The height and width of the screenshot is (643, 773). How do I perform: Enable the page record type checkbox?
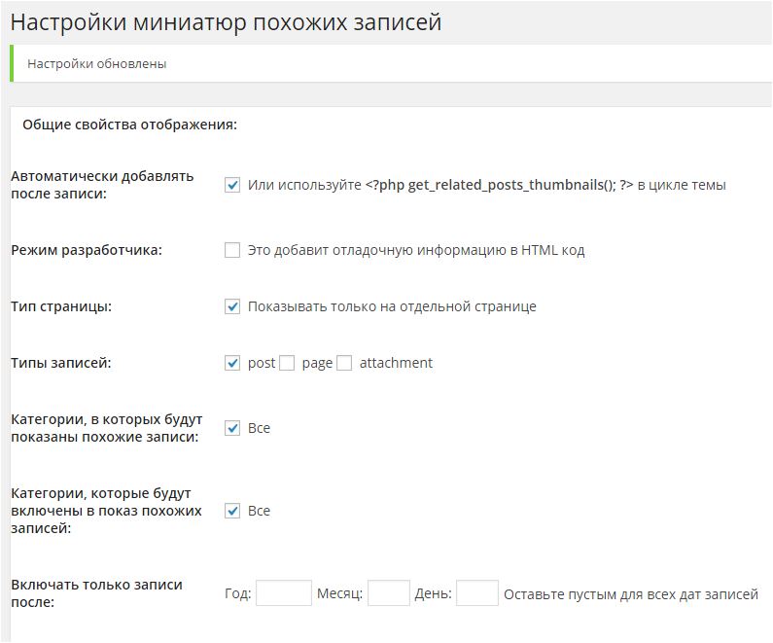(x=287, y=363)
